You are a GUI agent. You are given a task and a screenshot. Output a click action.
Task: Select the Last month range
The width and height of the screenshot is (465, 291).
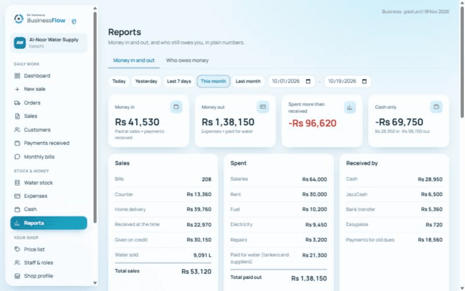tap(248, 81)
